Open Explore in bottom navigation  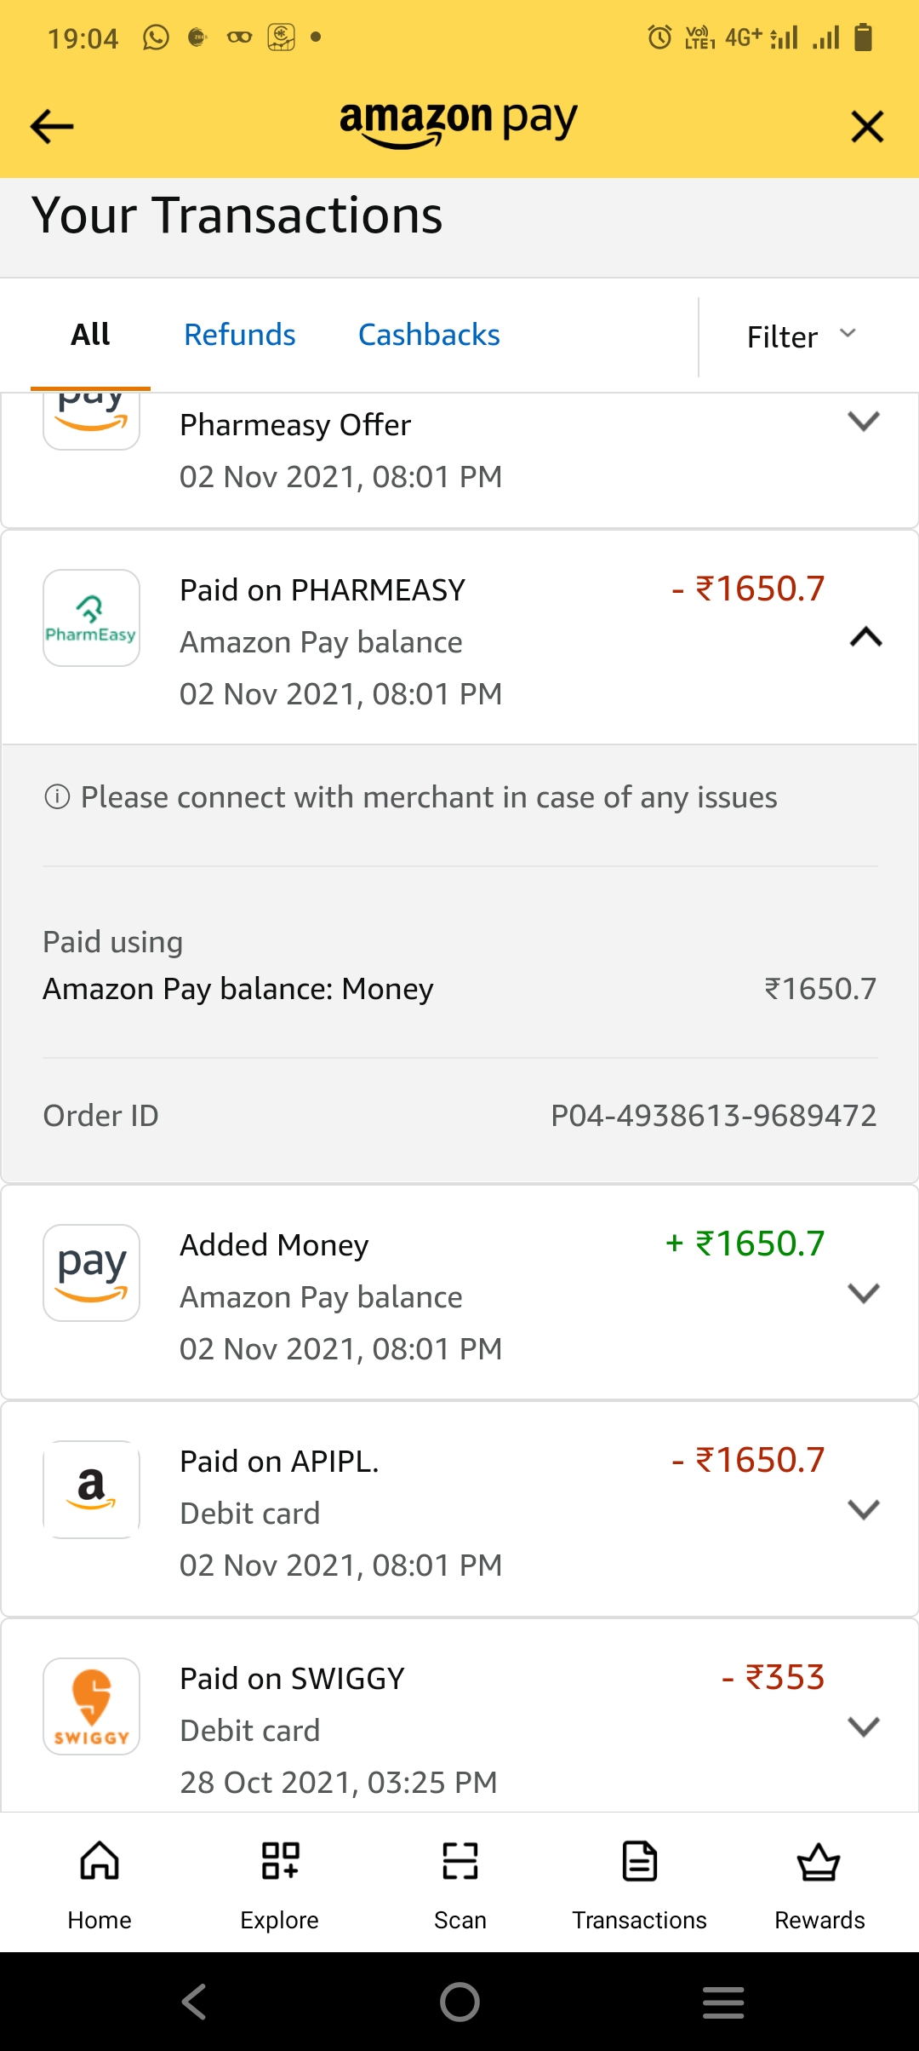tap(279, 1861)
